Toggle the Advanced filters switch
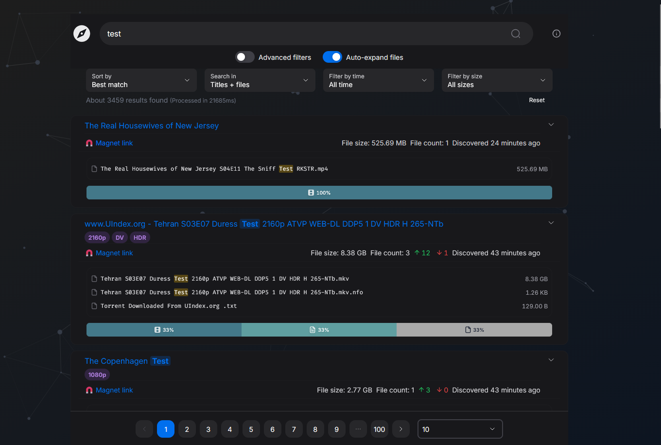Image resolution: width=661 pixels, height=445 pixels. tap(245, 57)
